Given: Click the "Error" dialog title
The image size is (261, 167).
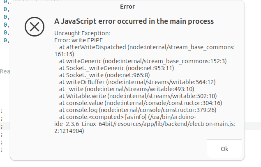Looking at the screenshot, I should [127, 7].
